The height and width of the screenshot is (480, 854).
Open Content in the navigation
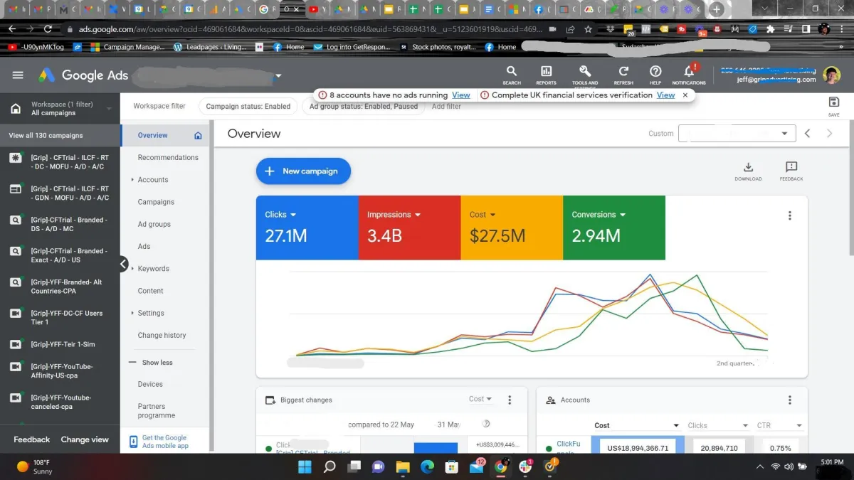click(150, 291)
